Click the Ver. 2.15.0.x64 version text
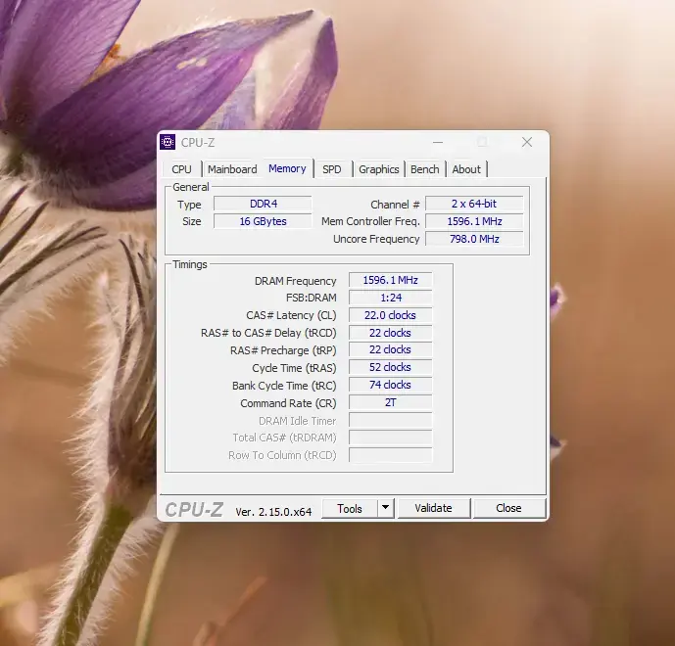 (x=273, y=512)
